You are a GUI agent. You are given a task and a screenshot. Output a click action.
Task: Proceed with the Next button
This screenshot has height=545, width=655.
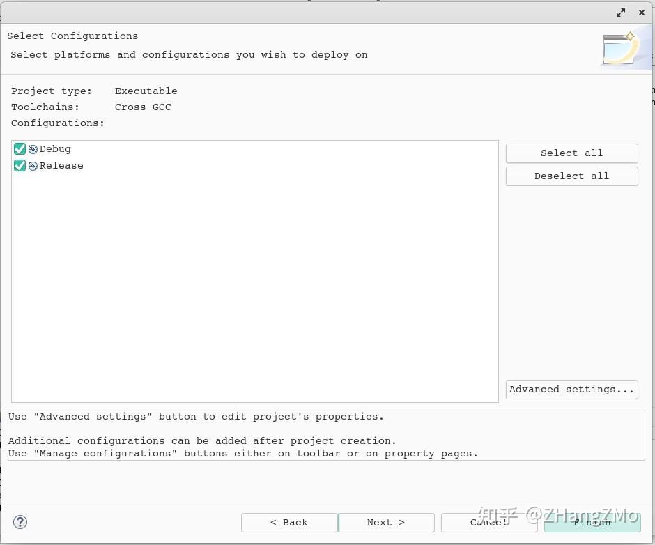pyautogui.click(x=386, y=522)
